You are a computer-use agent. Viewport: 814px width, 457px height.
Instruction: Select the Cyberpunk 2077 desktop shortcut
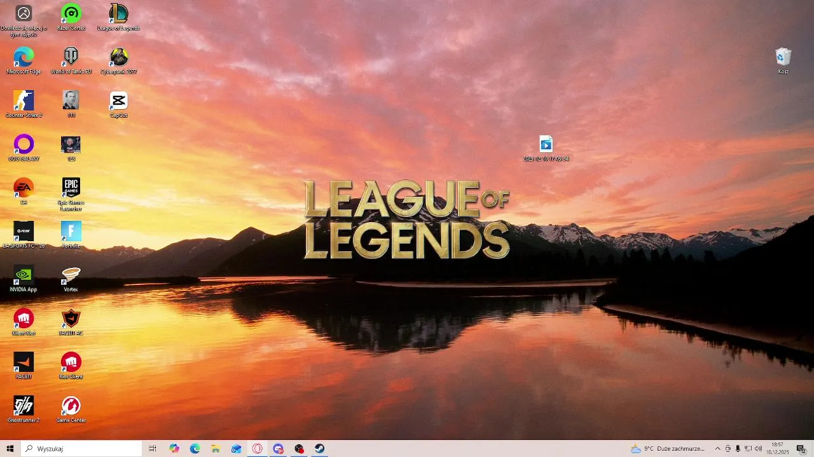point(118,61)
